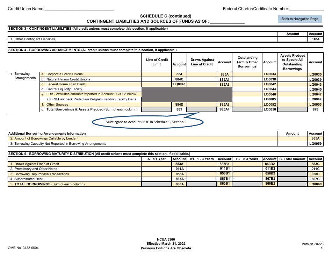Select the Amount cell for Other Contingent Liabilities
The width and height of the screenshot is (332, 257).
(x=292, y=39)
